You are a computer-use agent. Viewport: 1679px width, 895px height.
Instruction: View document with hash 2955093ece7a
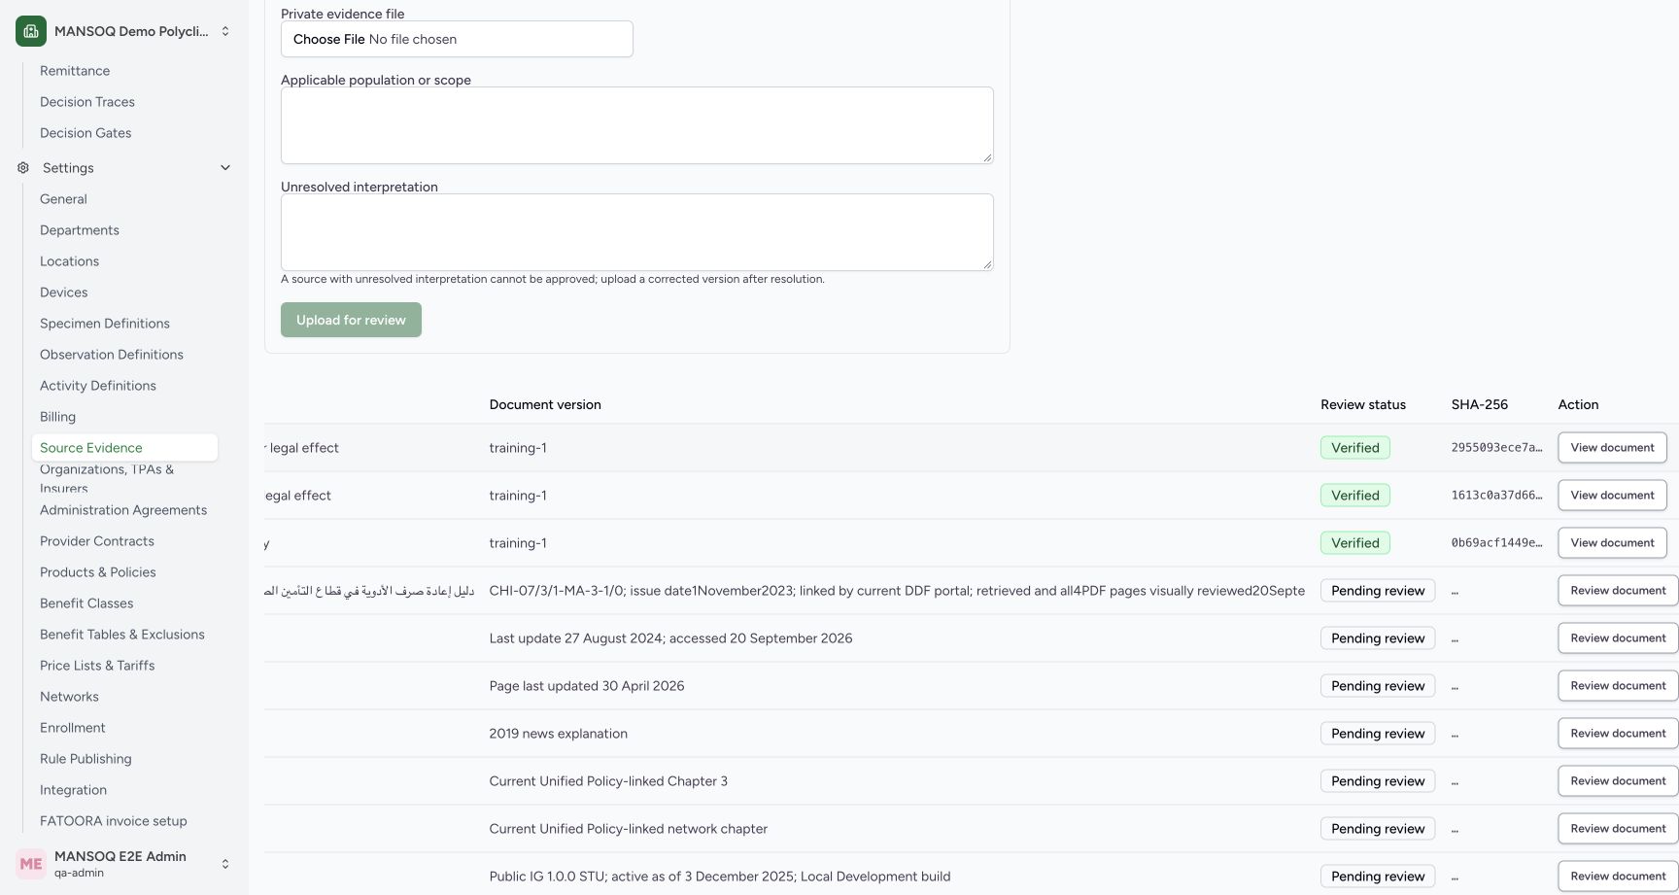click(1612, 448)
